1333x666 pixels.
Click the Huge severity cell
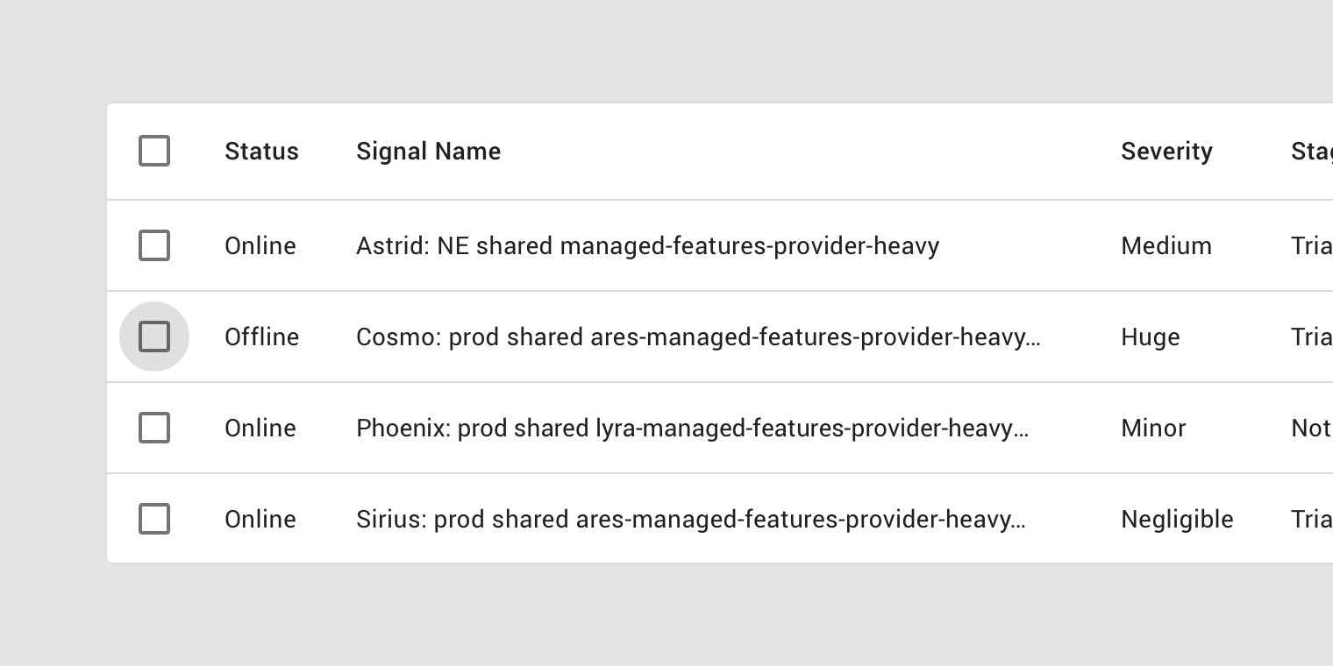tap(1150, 337)
